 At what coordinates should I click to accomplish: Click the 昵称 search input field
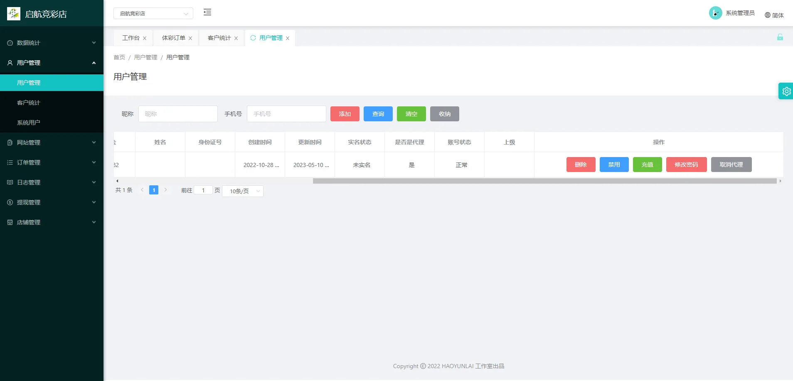[x=178, y=113]
